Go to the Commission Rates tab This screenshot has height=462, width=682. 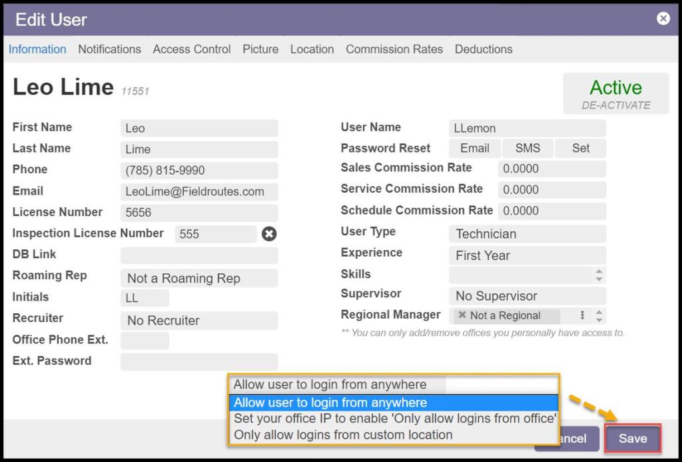(394, 49)
